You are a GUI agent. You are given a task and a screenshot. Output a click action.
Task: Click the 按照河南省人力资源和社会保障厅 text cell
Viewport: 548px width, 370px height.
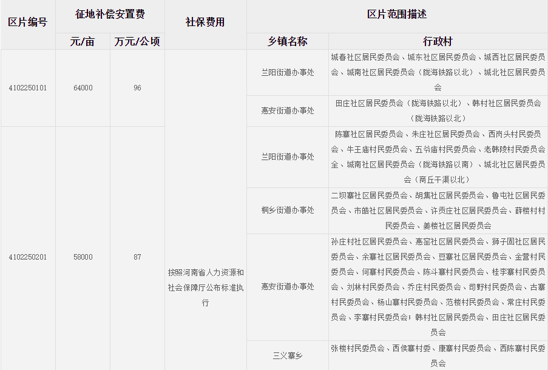click(x=206, y=288)
